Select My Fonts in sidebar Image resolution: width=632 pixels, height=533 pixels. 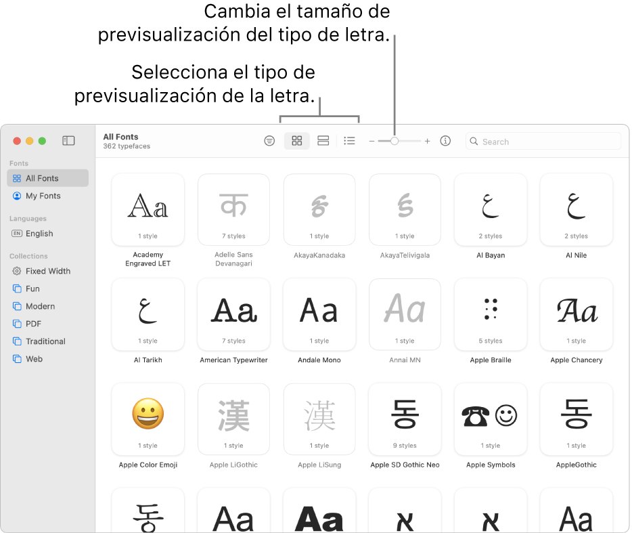click(x=47, y=196)
